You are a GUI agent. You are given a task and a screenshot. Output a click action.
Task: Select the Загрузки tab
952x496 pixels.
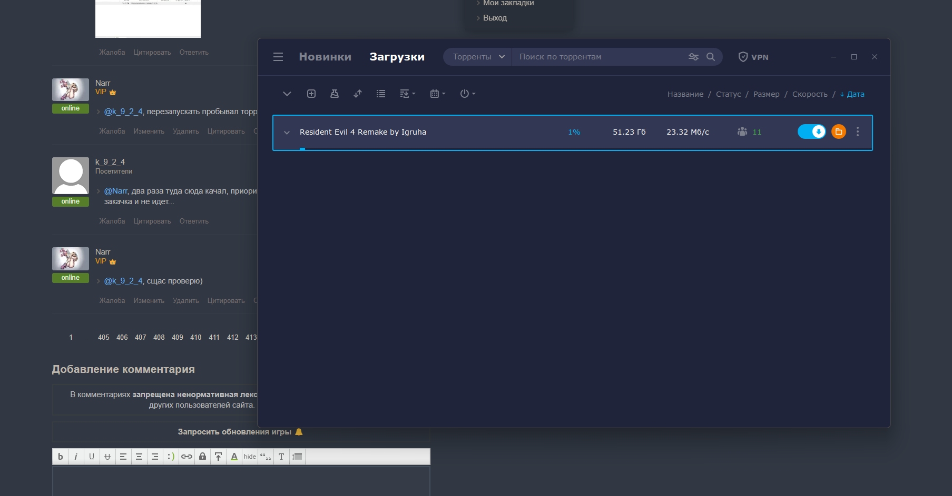(x=397, y=57)
